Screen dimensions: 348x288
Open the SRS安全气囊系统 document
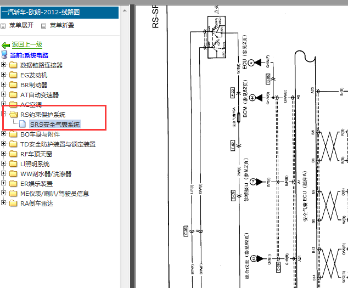pos(55,125)
